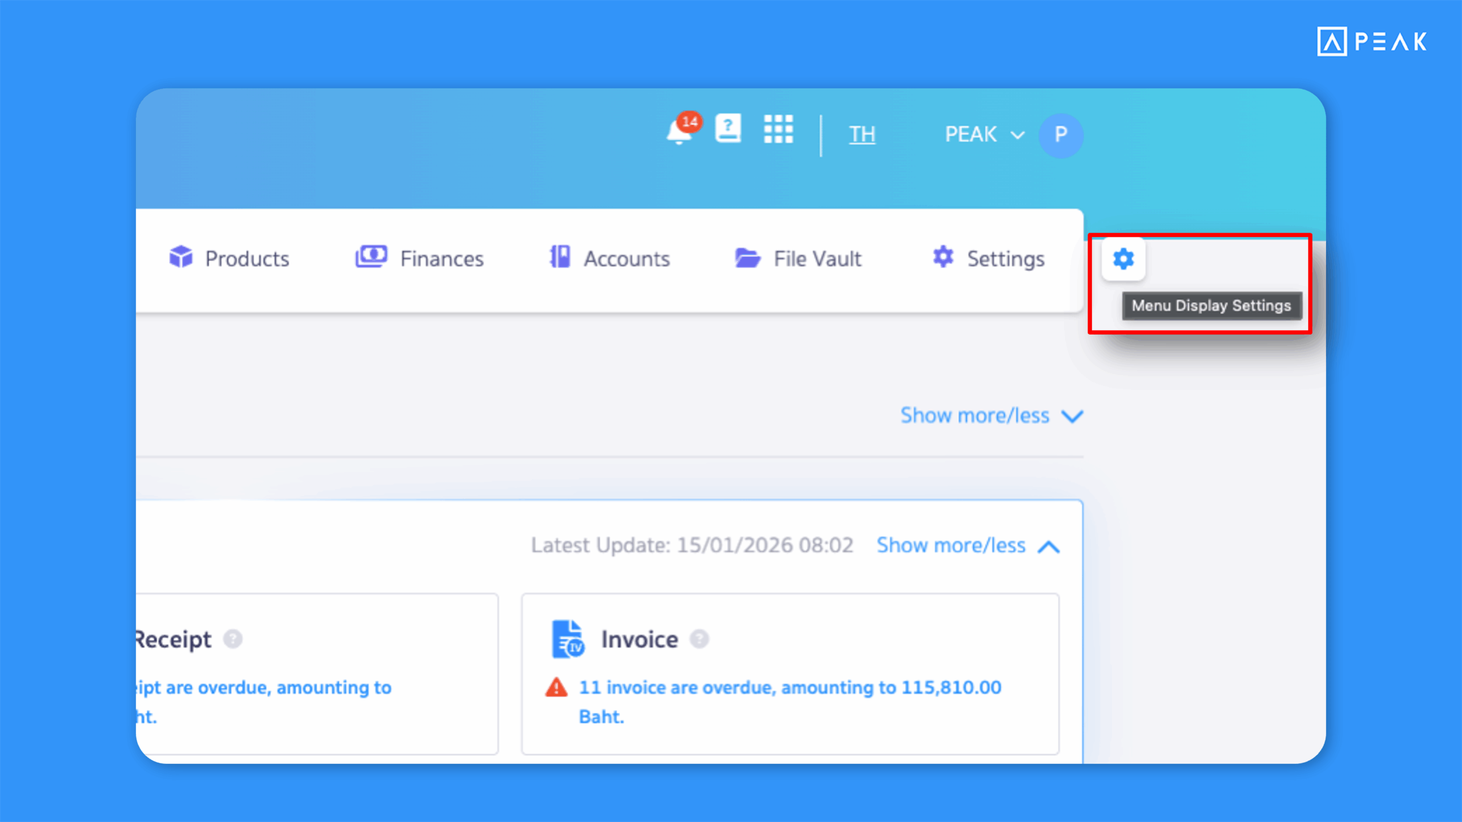Click the Invoice document icon
This screenshot has height=822, width=1462.
coord(567,639)
